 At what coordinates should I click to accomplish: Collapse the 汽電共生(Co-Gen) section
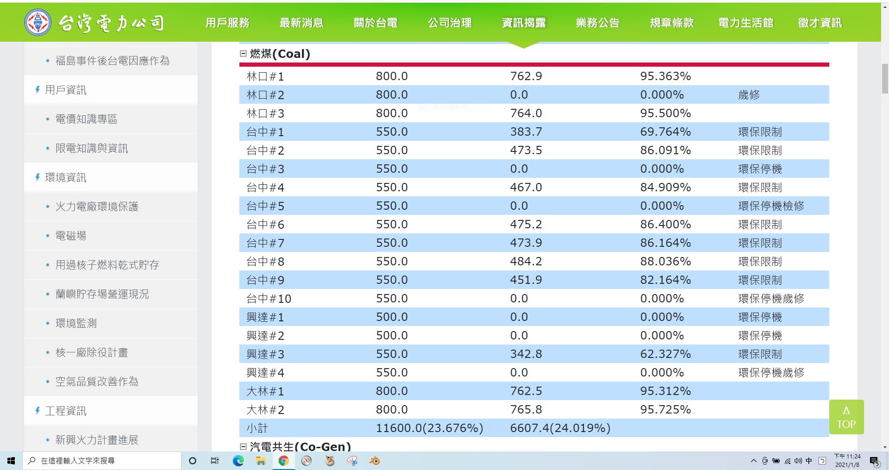point(243,446)
